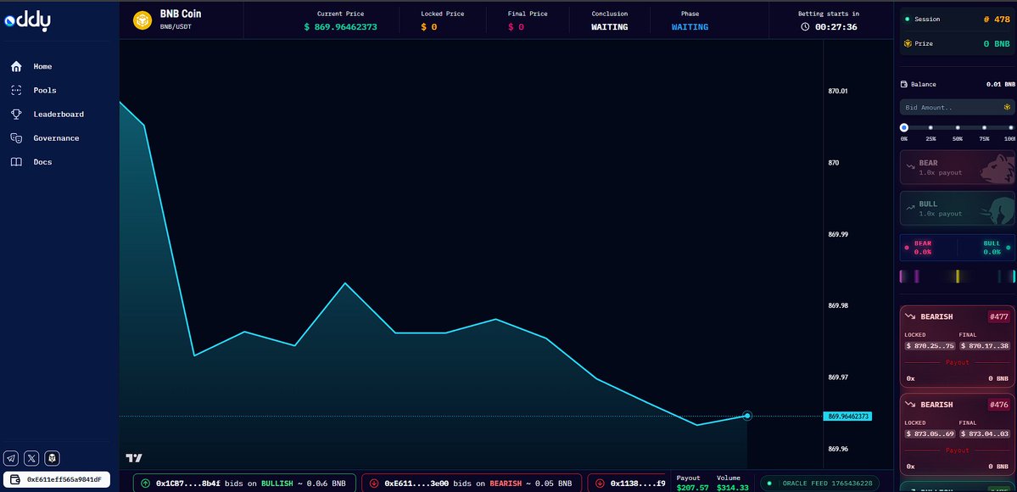Click the 00:27:36 countdown timer
This screenshot has height=492, width=1017.
[836, 27]
